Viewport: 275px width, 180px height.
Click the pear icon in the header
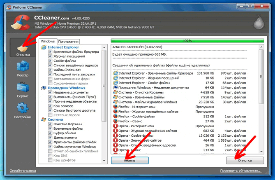point(259,23)
